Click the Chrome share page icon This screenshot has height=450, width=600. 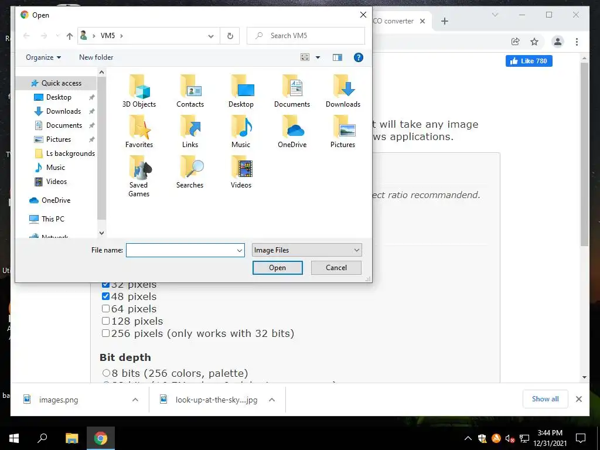(516, 42)
